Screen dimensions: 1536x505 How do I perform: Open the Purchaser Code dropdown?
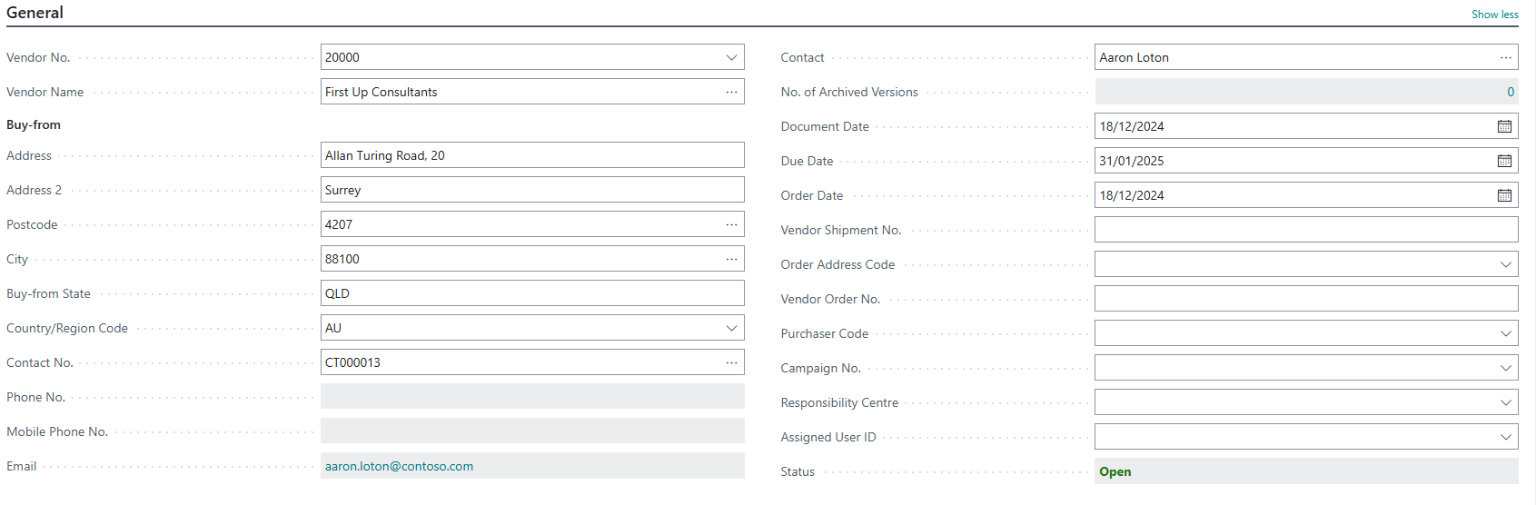click(1506, 333)
